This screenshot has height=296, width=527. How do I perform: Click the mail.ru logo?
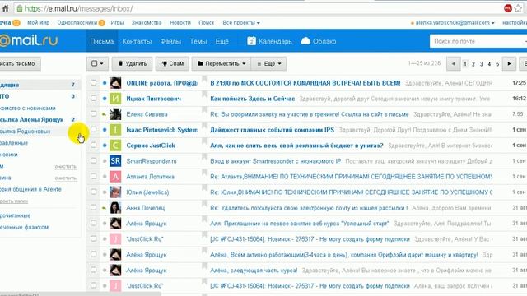tap(29, 40)
